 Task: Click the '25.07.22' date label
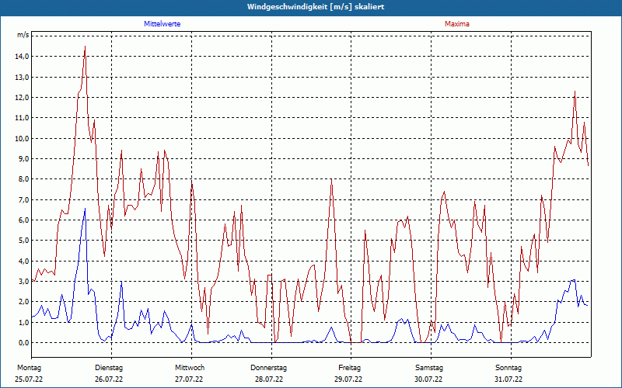coord(29,379)
